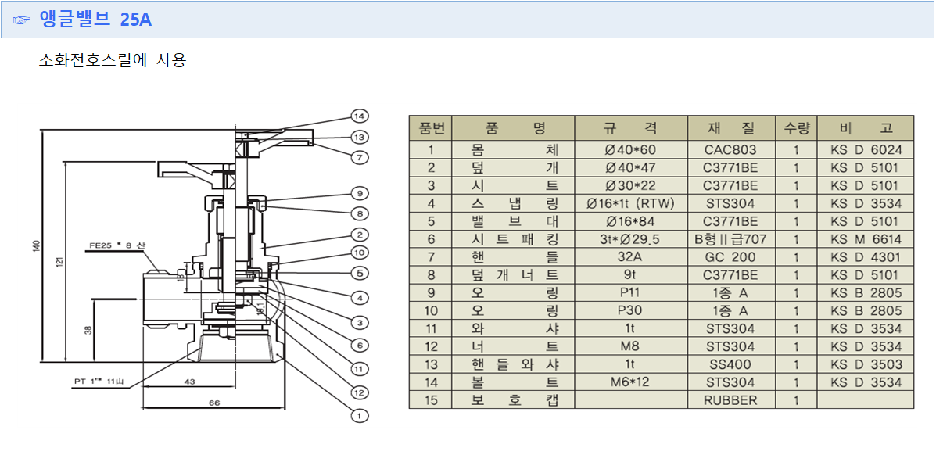Select the '시 트' part name in row 3
Viewport: 936px width, 455px height.
(514, 186)
